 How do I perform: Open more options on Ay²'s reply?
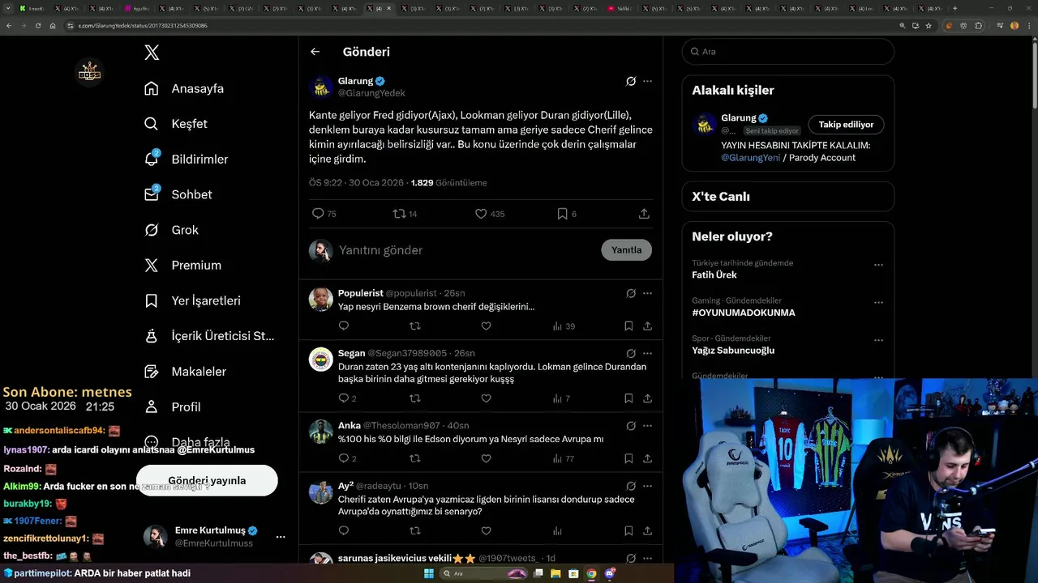(x=647, y=487)
